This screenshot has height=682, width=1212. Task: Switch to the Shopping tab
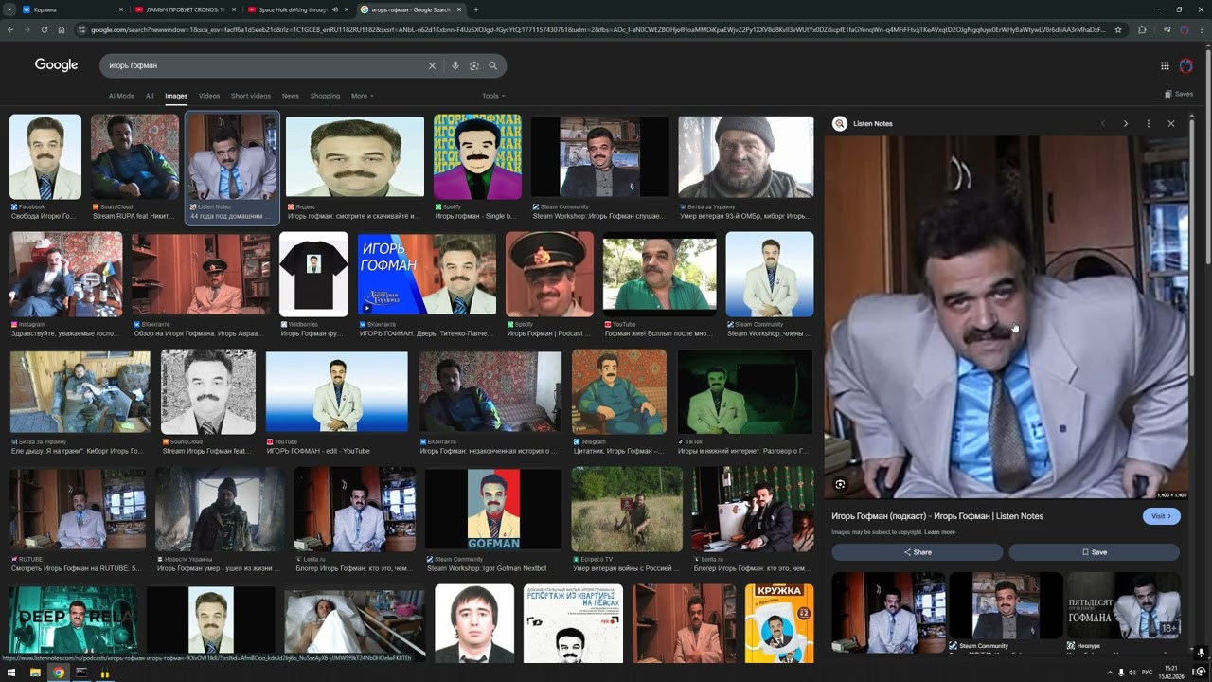[325, 96]
